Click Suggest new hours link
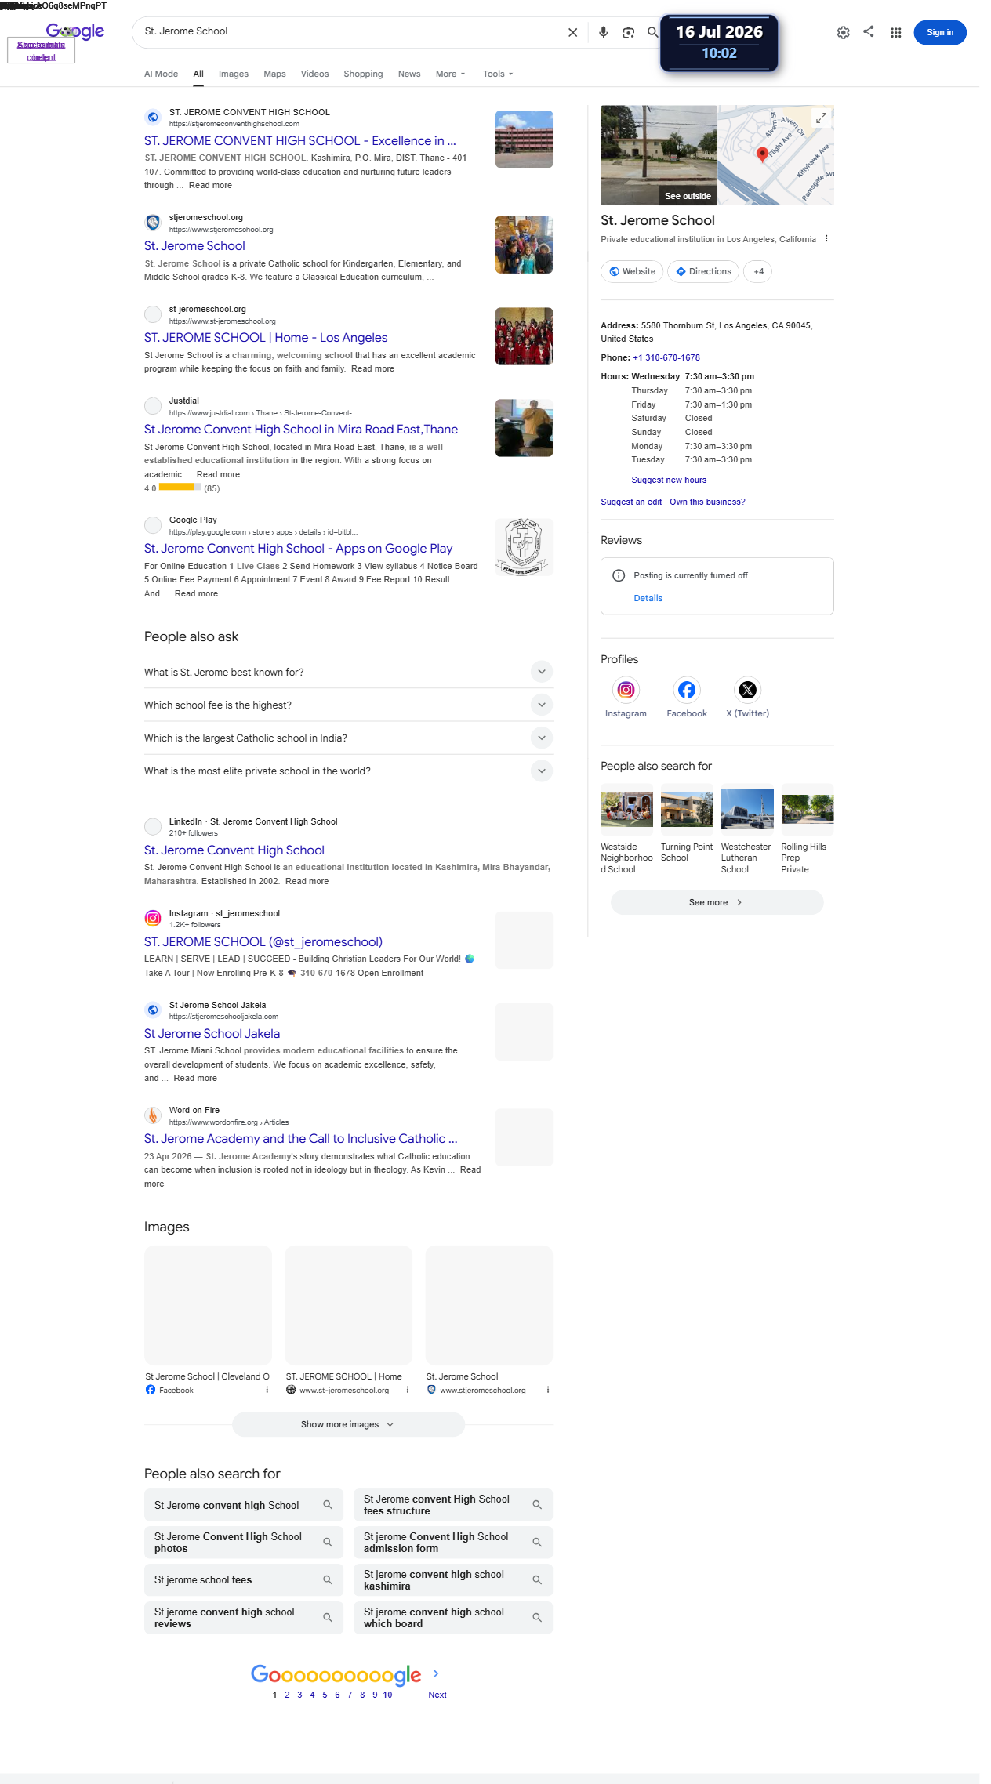The image size is (991, 1784). 669,480
